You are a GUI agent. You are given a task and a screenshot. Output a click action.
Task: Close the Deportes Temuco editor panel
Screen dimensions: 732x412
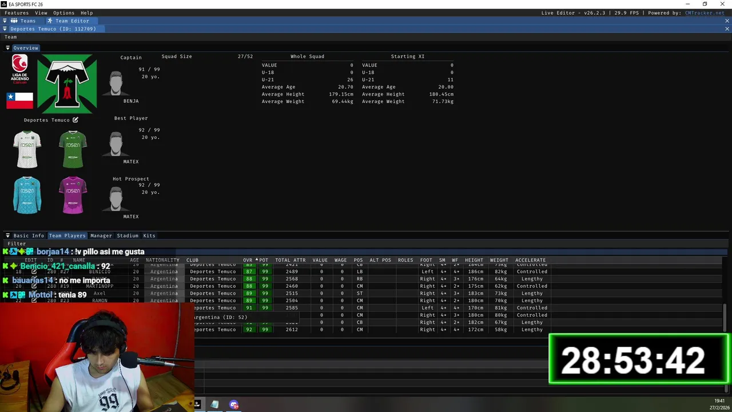coord(727,29)
